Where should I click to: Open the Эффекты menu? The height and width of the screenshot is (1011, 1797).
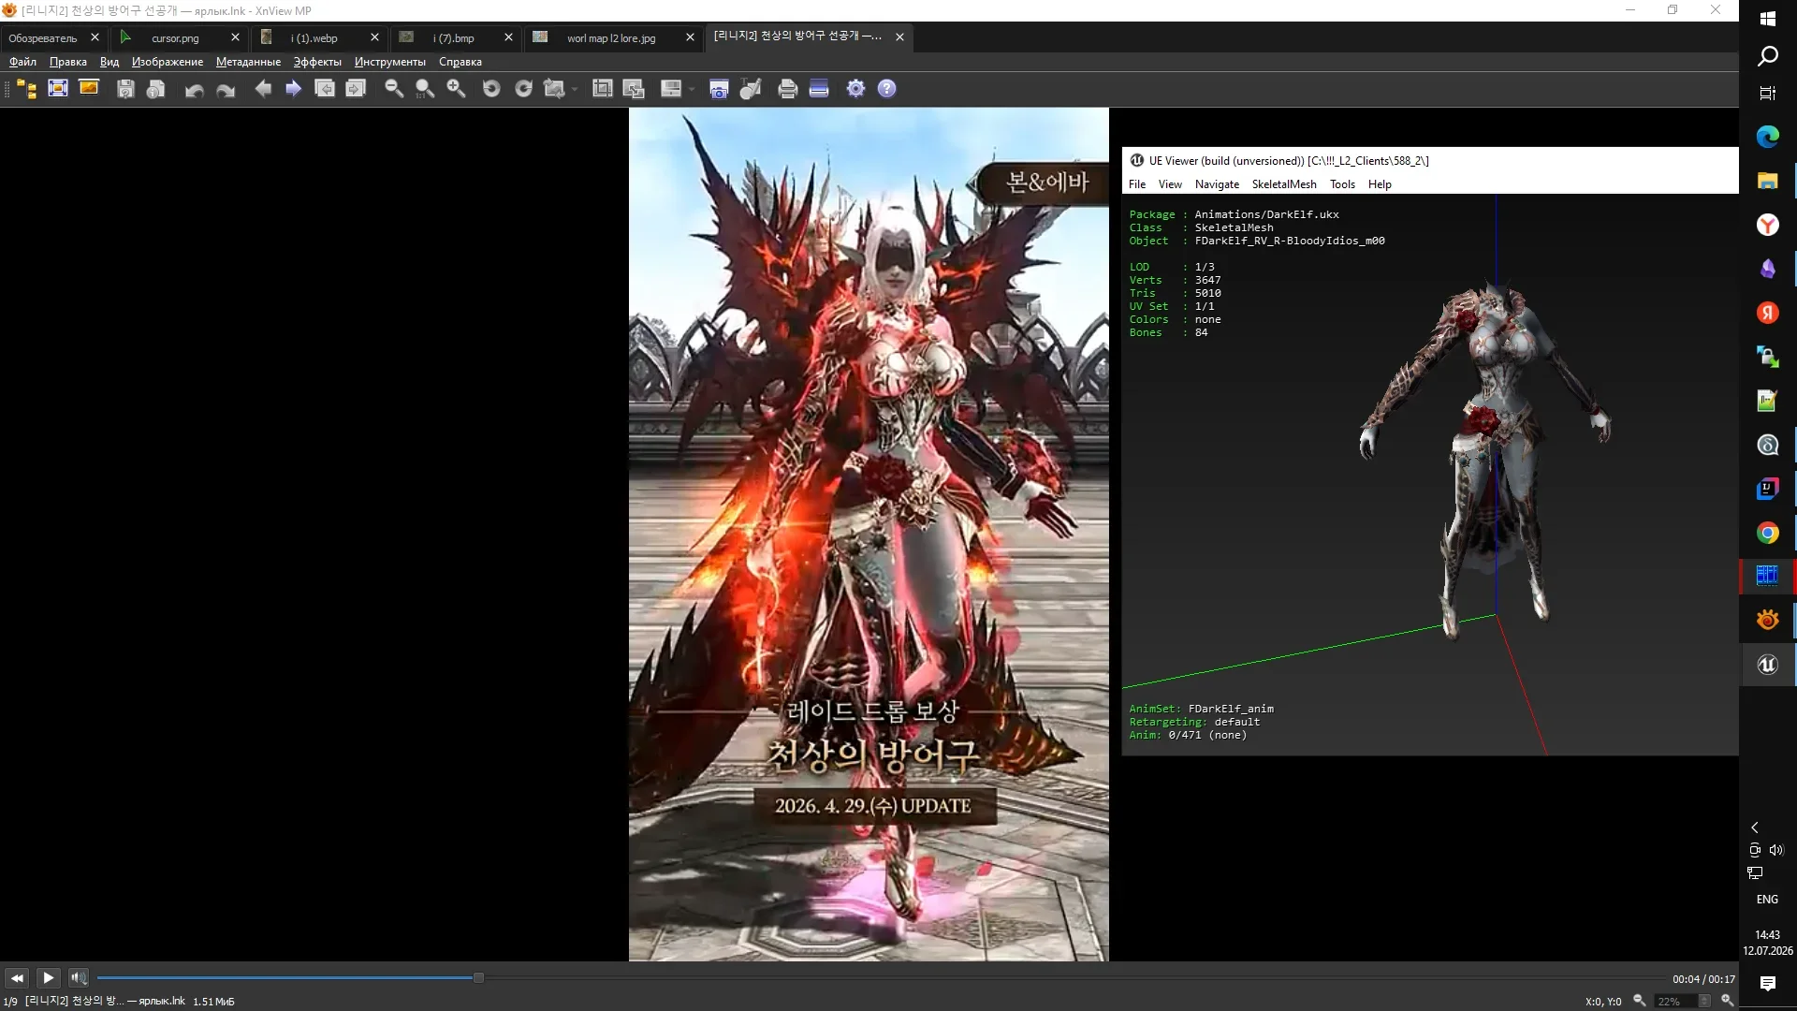[317, 62]
